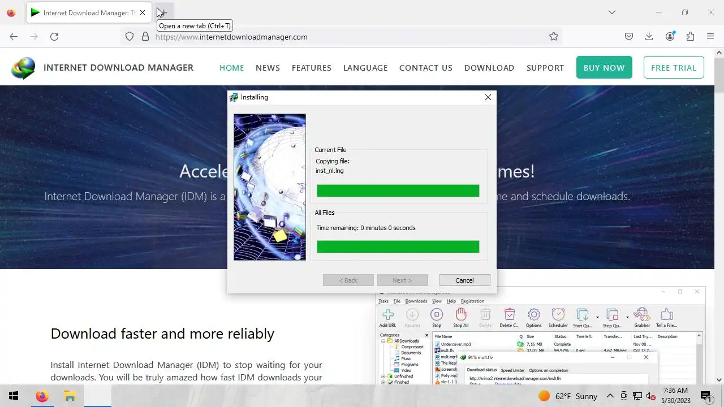The height and width of the screenshot is (407, 724).
Task: Click 'Download faster and more reliably' heading
Action: click(162, 334)
